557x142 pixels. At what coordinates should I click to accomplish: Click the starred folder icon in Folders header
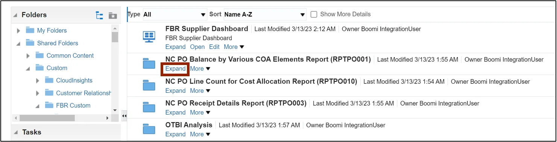click(x=112, y=15)
